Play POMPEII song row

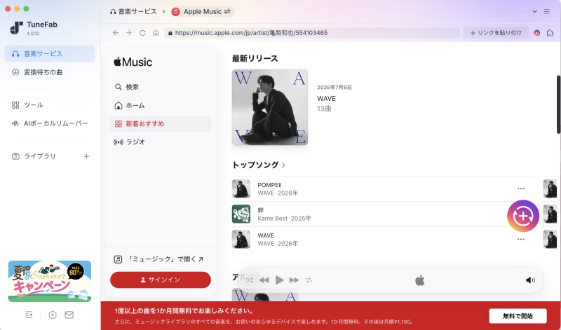pos(382,188)
